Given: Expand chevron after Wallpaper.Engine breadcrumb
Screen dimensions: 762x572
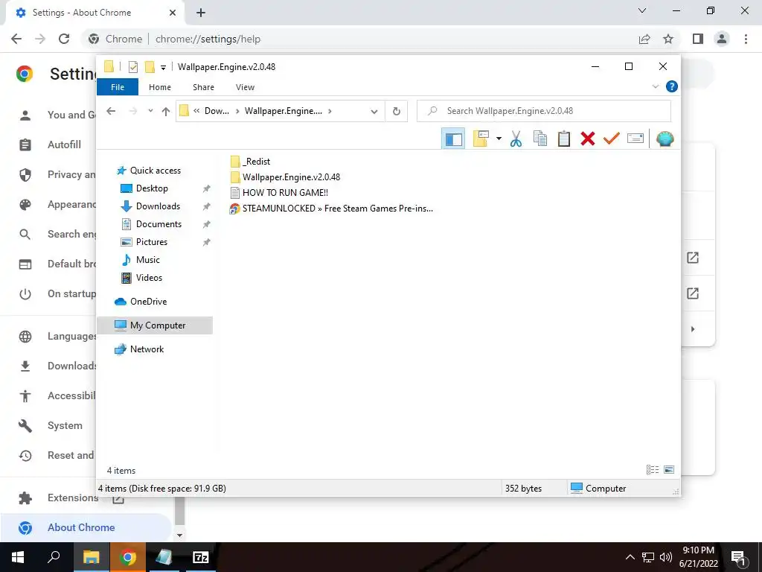Looking at the screenshot, I should click(330, 111).
